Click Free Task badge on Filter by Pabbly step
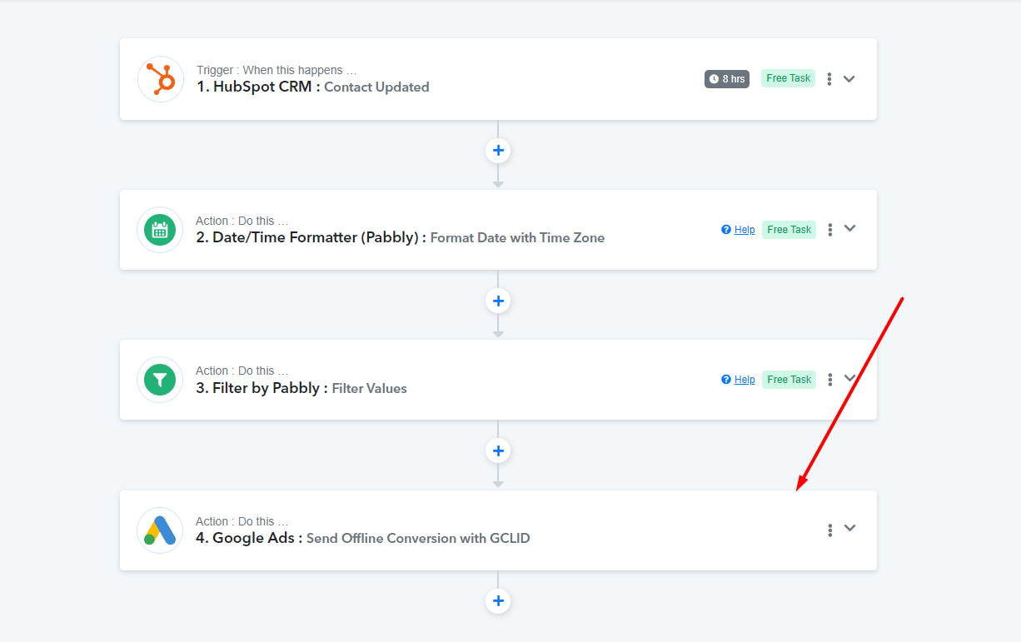 (789, 380)
